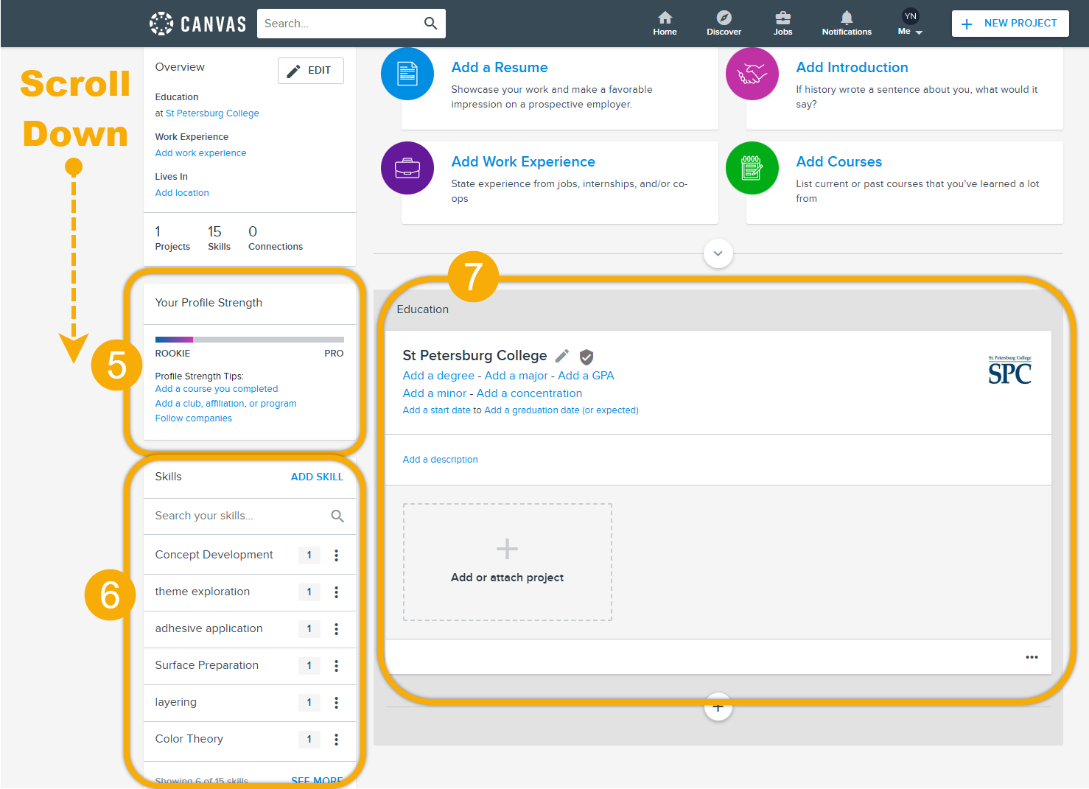Click the Add or attach project box
Image resolution: width=1089 pixels, height=789 pixels.
tap(507, 562)
